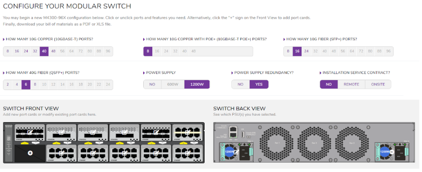Click the 'CONFIGURE YOUR MODULAR SWITCH' title
This screenshot has height=172, width=422.
(67, 6)
